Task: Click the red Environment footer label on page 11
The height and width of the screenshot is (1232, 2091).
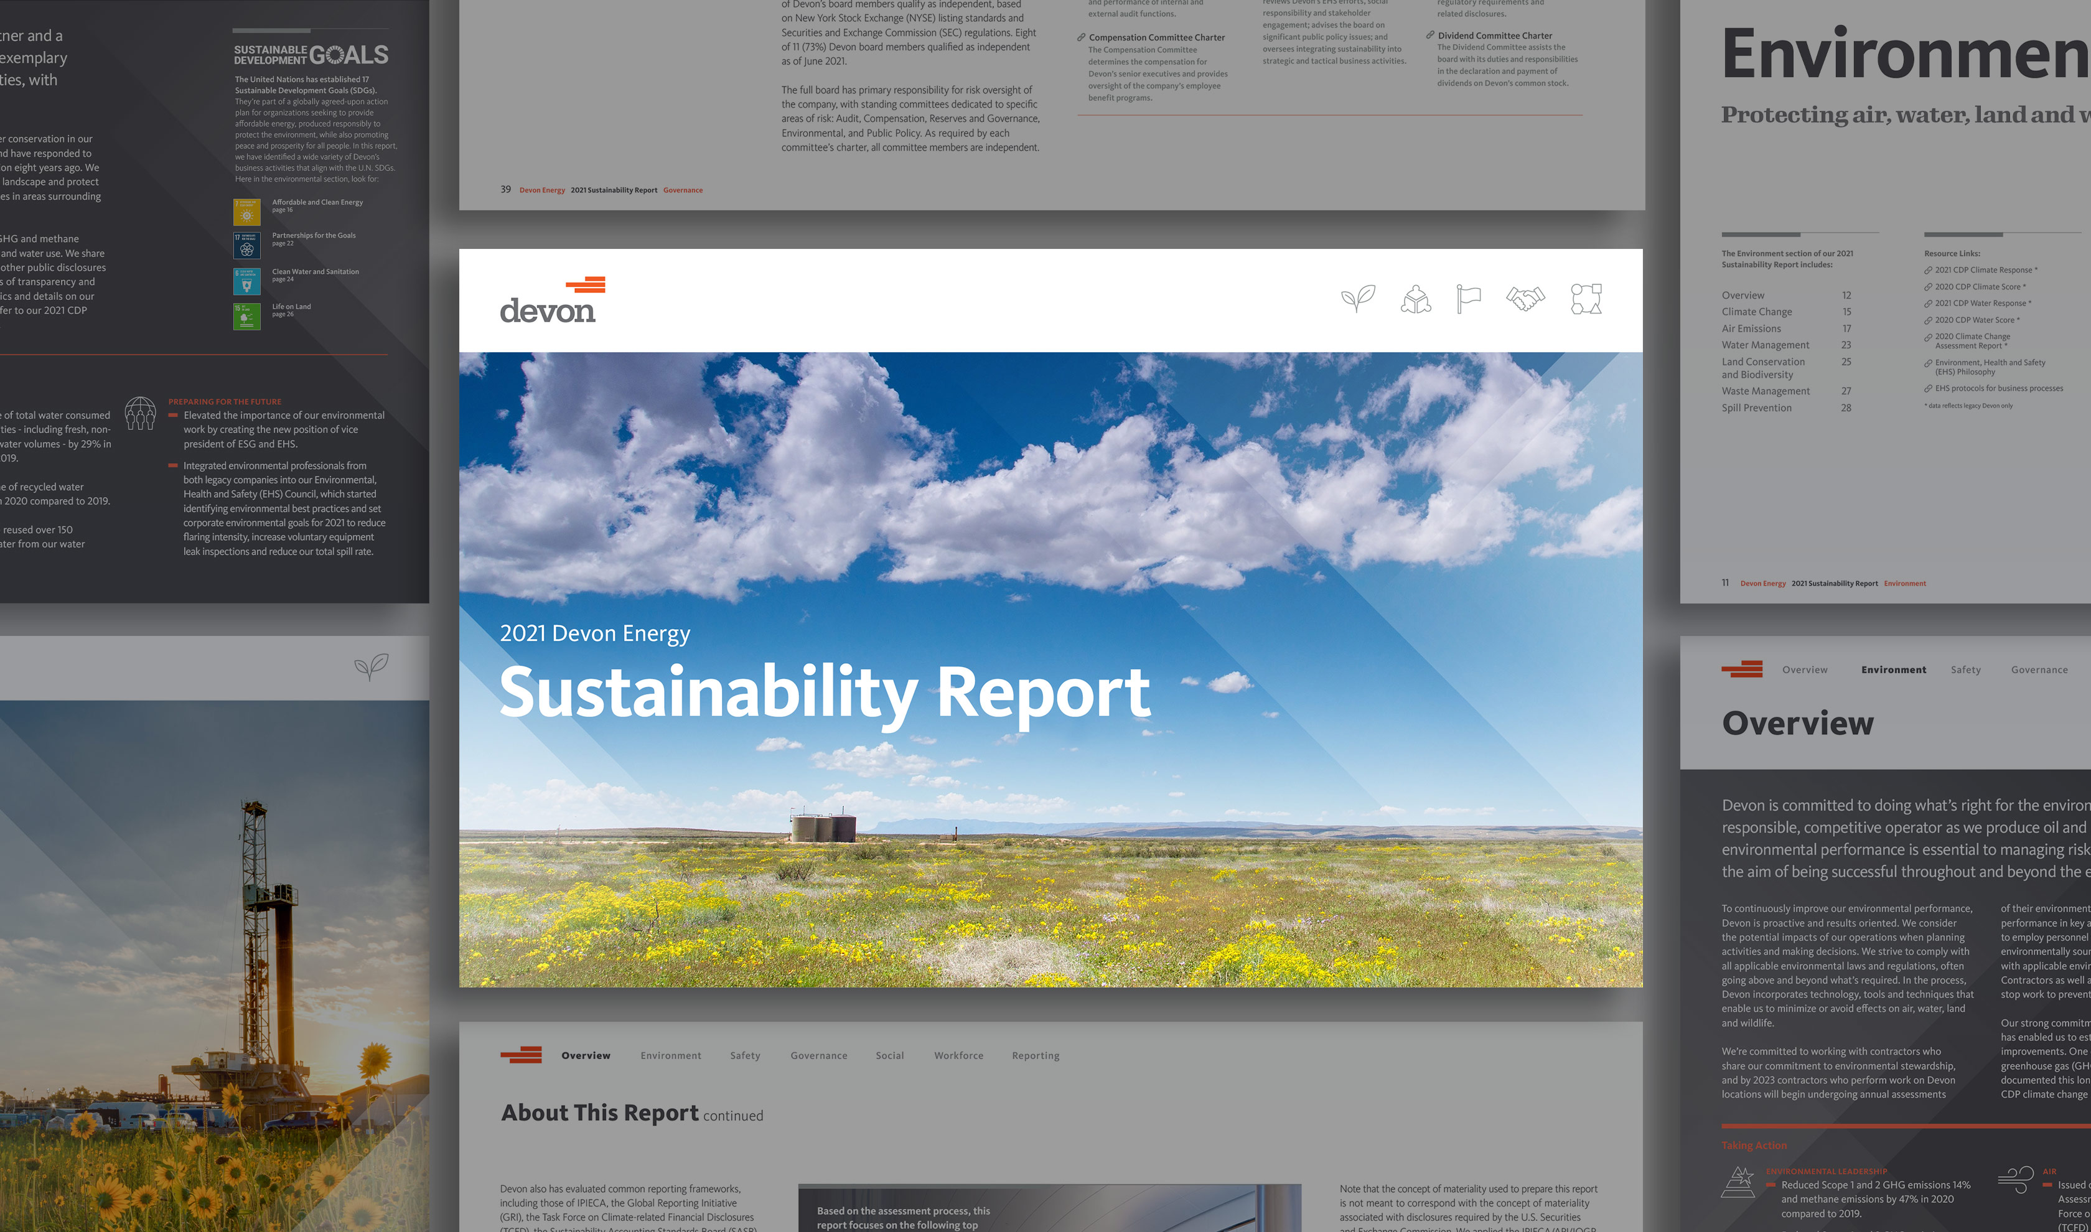Action: (x=1904, y=584)
